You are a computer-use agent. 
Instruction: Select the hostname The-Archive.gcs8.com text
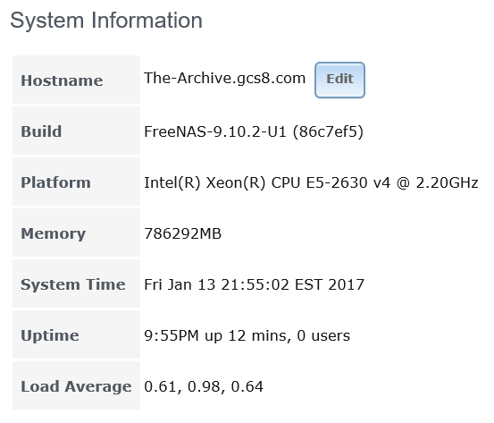224,78
